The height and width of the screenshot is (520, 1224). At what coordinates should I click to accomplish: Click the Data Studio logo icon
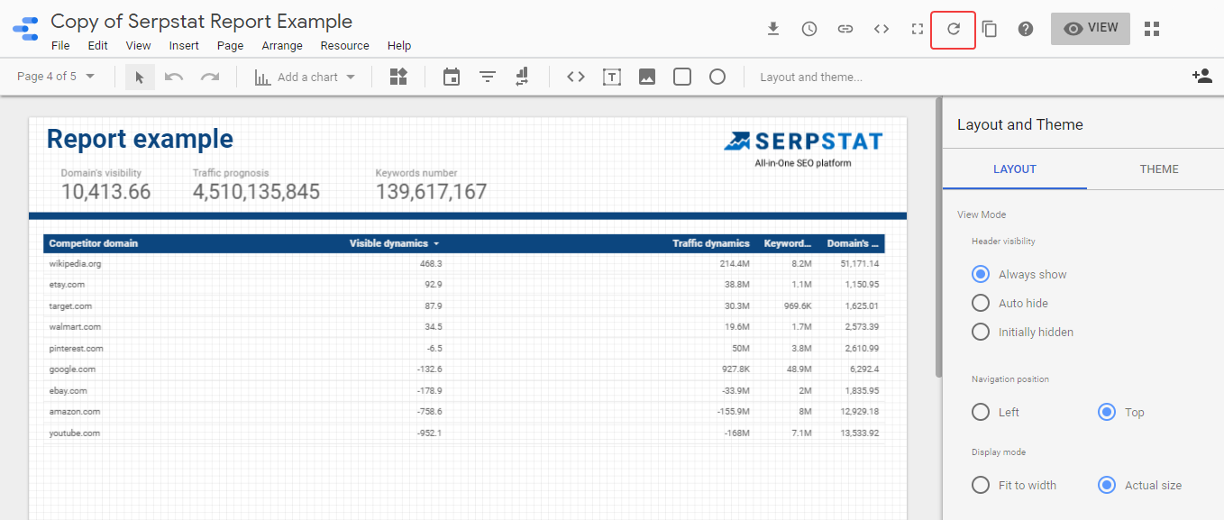tap(25, 29)
